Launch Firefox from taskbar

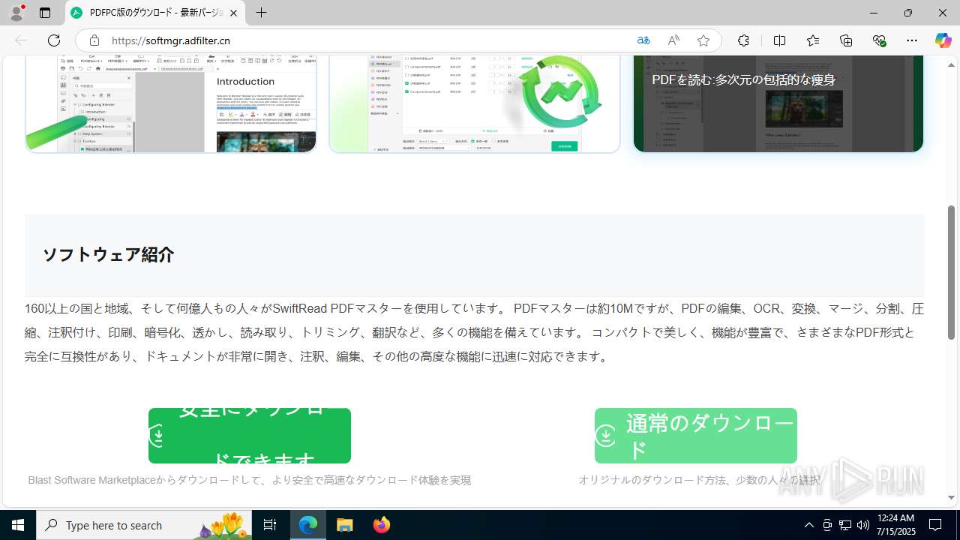click(x=381, y=525)
